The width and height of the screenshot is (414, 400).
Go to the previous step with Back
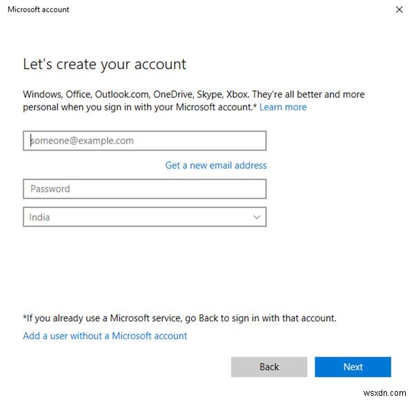click(x=269, y=367)
